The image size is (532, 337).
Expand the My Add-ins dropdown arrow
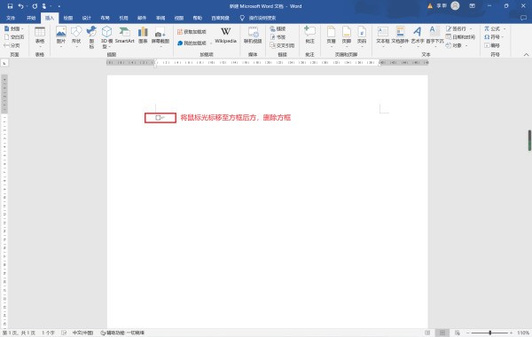[x=211, y=43]
